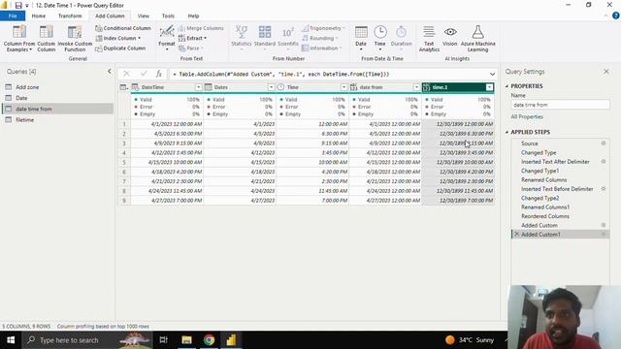The width and height of the screenshot is (621, 349).
Task: Open the Date column tool
Action: click(361, 39)
